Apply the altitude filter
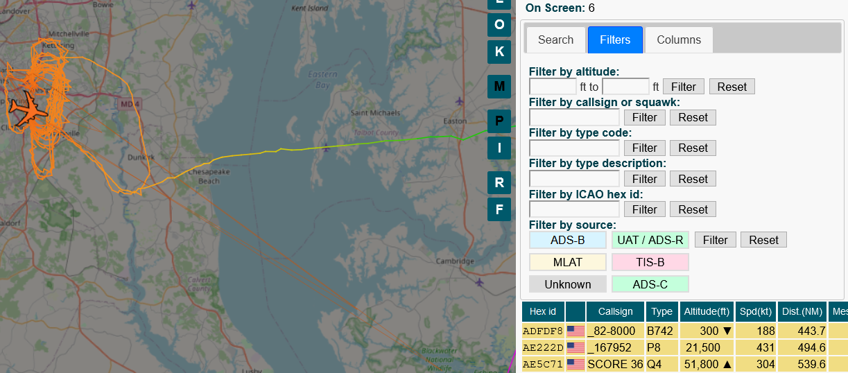Image resolution: width=848 pixels, height=373 pixels. click(684, 87)
